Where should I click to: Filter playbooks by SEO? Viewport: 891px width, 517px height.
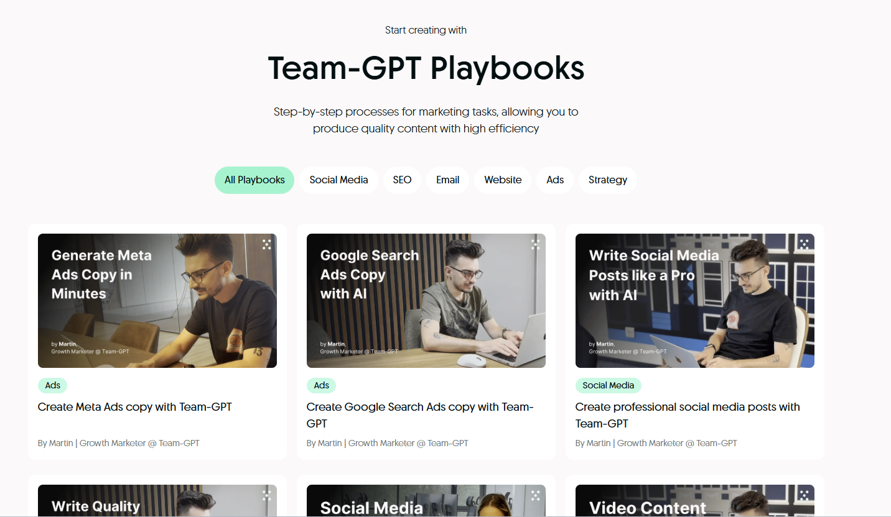pyautogui.click(x=402, y=180)
